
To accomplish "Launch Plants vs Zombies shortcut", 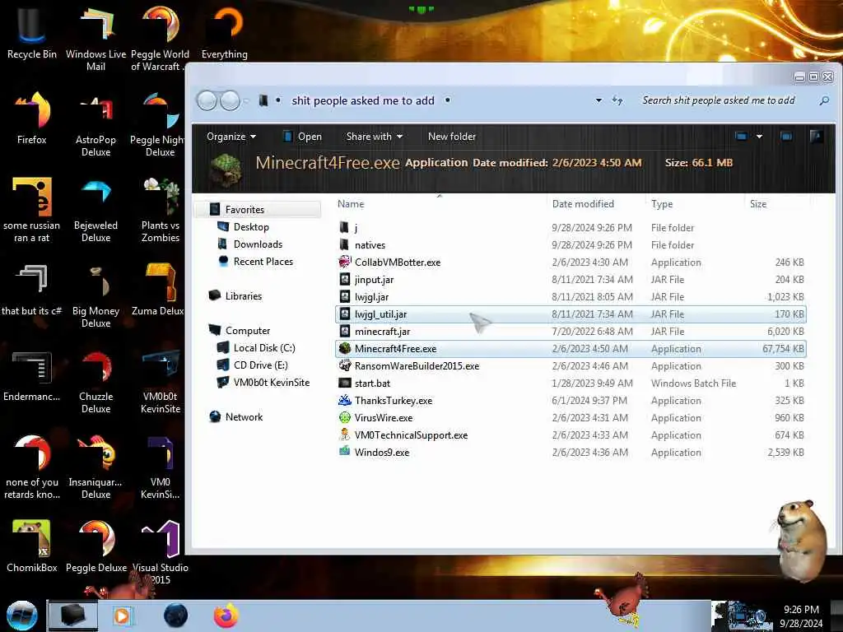I will tap(161, 209).
